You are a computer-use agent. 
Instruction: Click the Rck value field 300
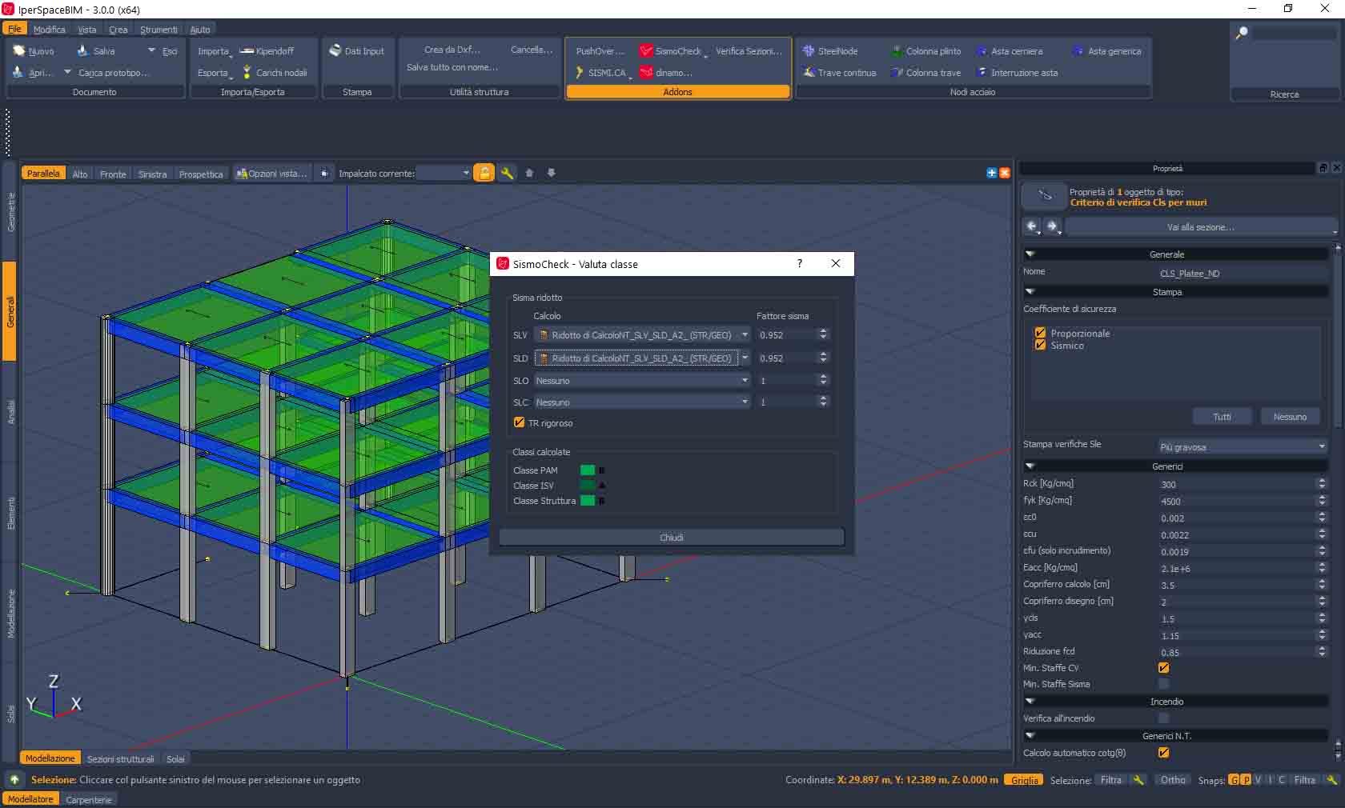click(x=1236, y=484)
